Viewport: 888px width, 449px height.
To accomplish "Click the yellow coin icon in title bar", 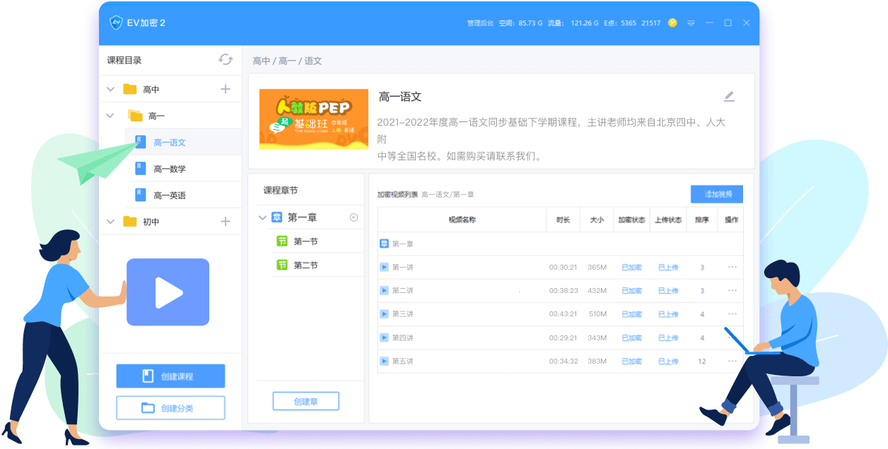I will pos(672,22).
